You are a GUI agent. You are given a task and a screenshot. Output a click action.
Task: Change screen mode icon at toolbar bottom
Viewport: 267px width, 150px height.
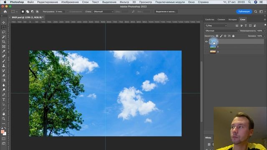[4, 143]
